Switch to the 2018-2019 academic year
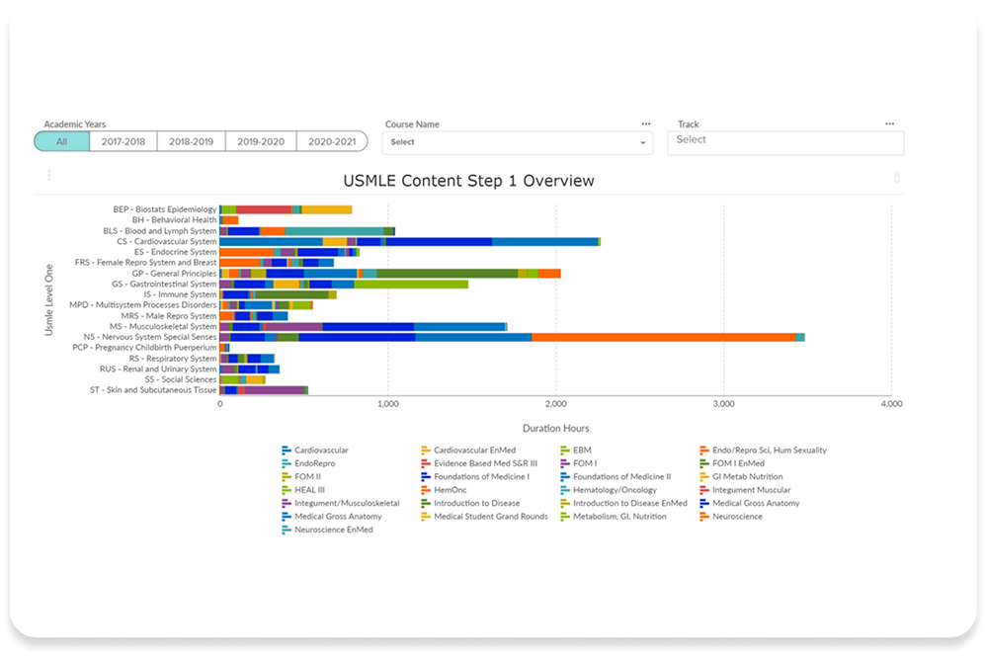The height and width of the screenshot is (656, 986). tap(192, 141)
